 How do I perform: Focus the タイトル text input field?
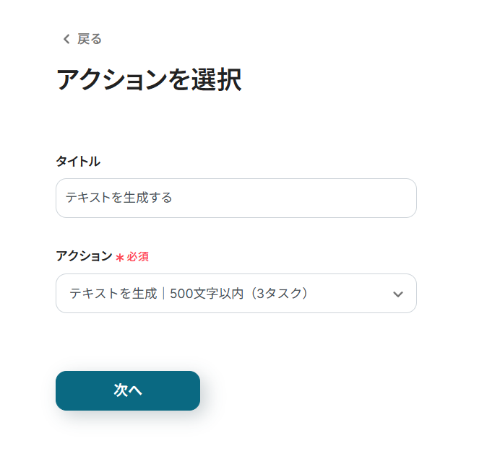(236, 198)
